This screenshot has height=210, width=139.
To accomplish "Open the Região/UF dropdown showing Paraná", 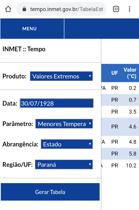I will pos(64,165).
